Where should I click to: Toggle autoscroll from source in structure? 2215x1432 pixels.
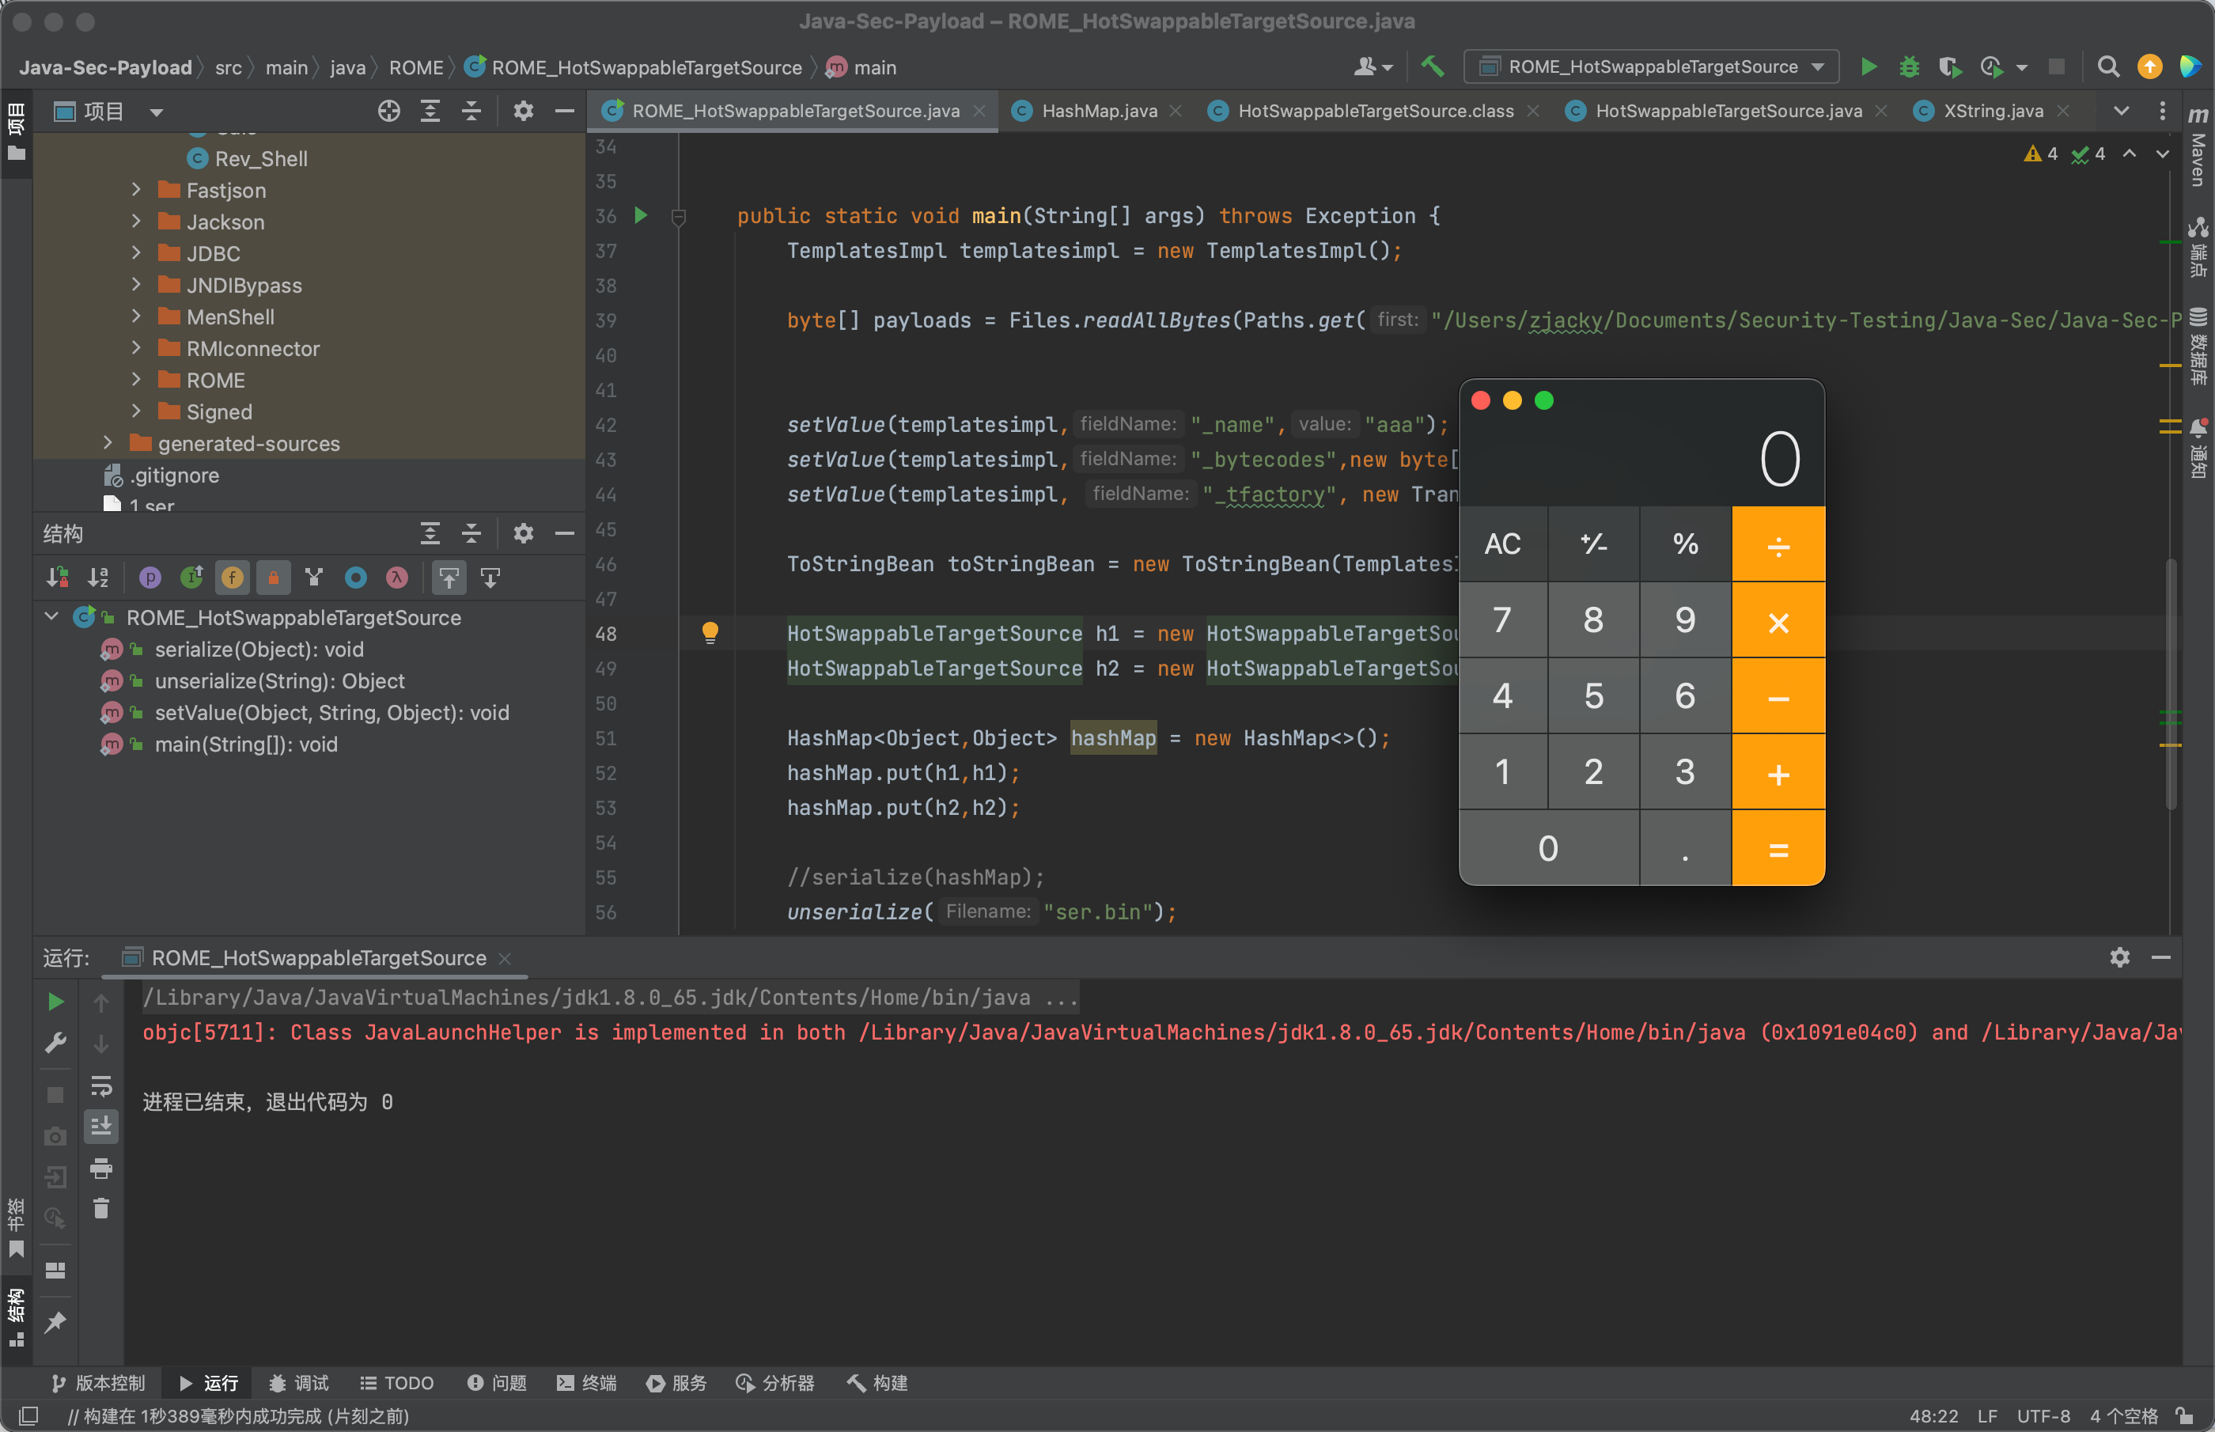(490, 578)
